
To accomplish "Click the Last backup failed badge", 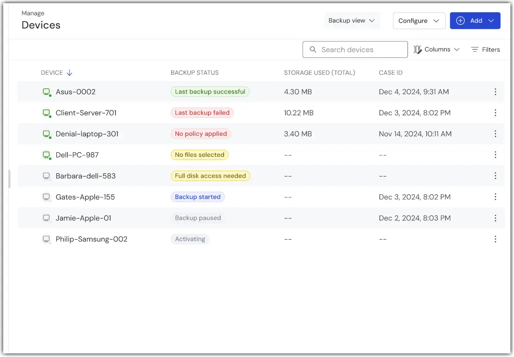I will (x=202, y=113).
